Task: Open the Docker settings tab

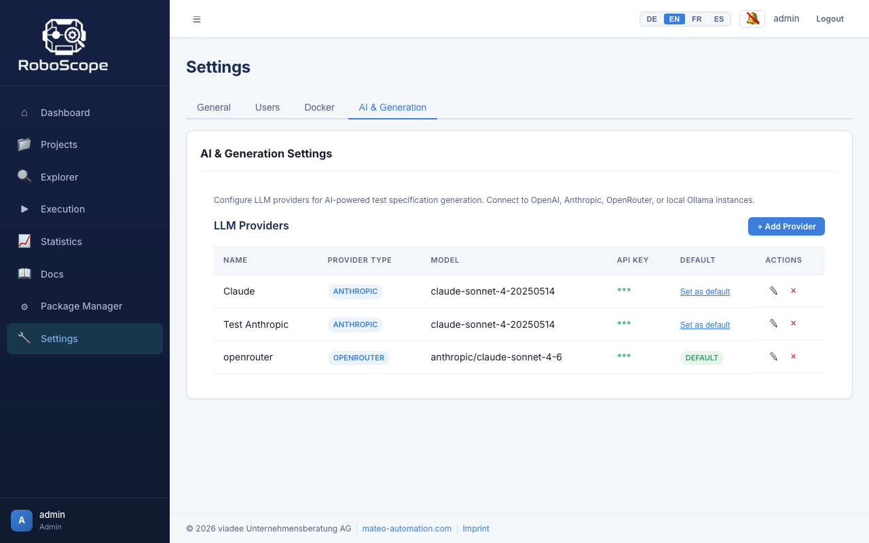Action: [x=319, y=107]
